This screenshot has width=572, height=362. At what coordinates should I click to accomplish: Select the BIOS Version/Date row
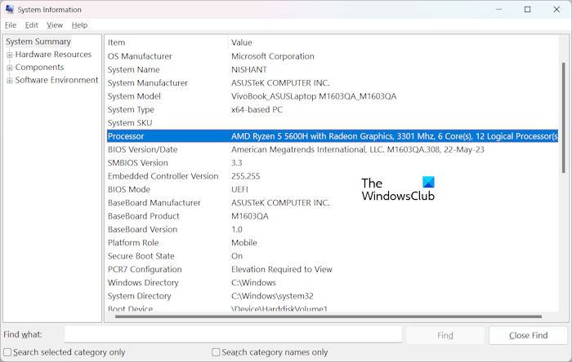pyautogui.click(x=333, y=149)
